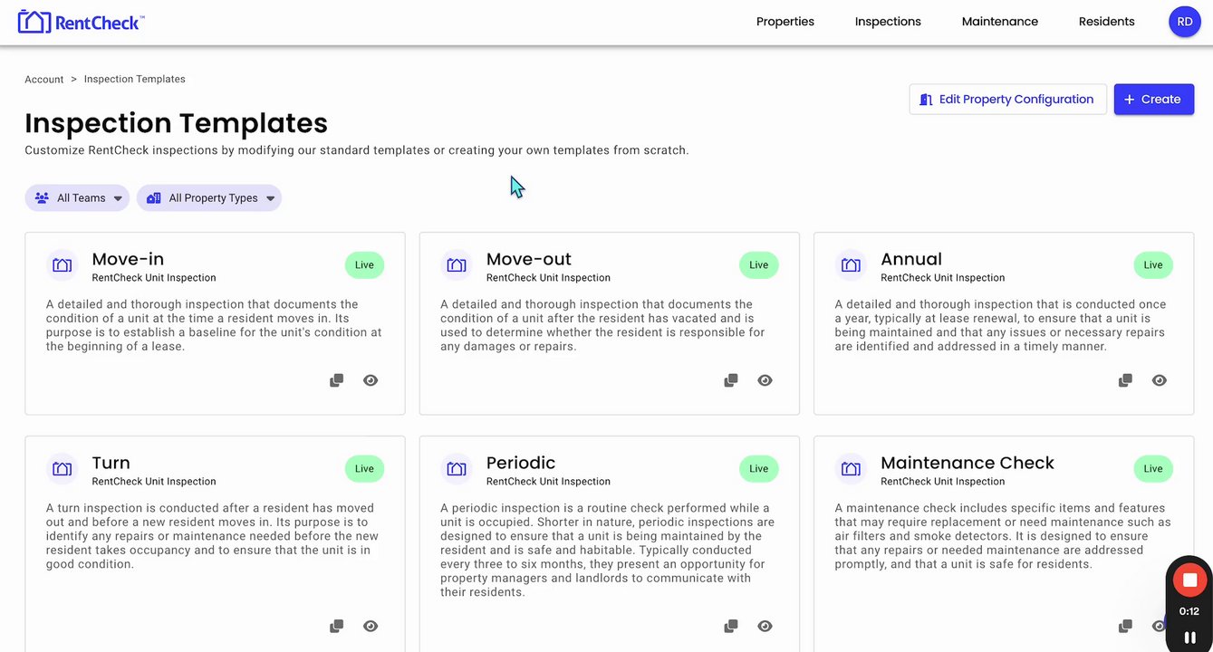Stop the screen recording
Viewport: 1213px width, 652px height.
[1189, 580]
